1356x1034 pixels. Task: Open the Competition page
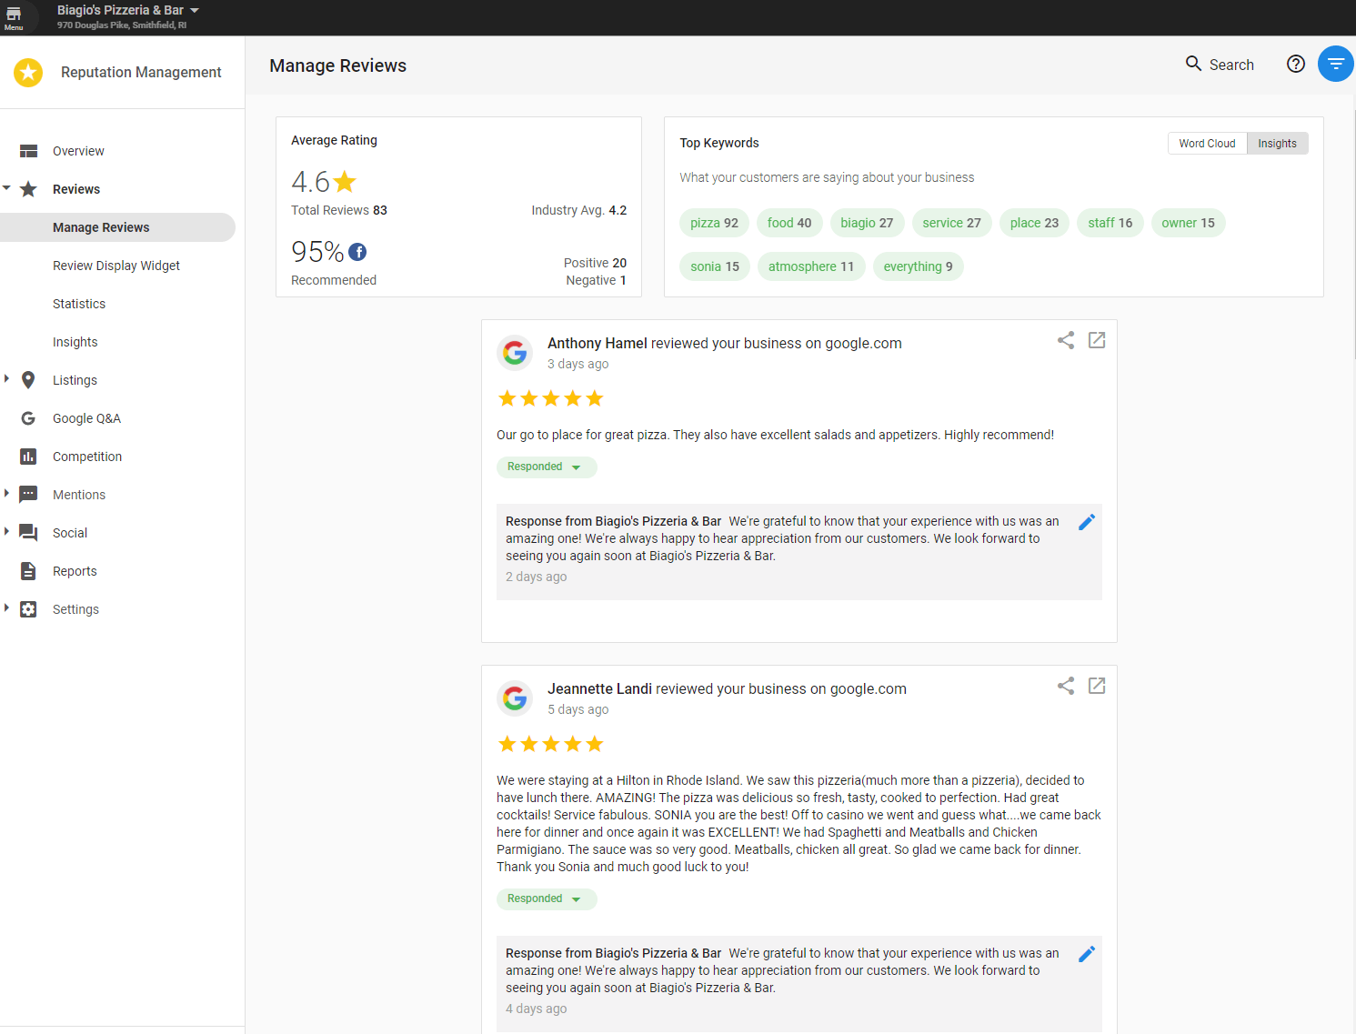pos(87,457)
